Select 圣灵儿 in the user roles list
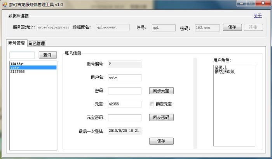Screen dimensions: 272x159 pos(221,67)
